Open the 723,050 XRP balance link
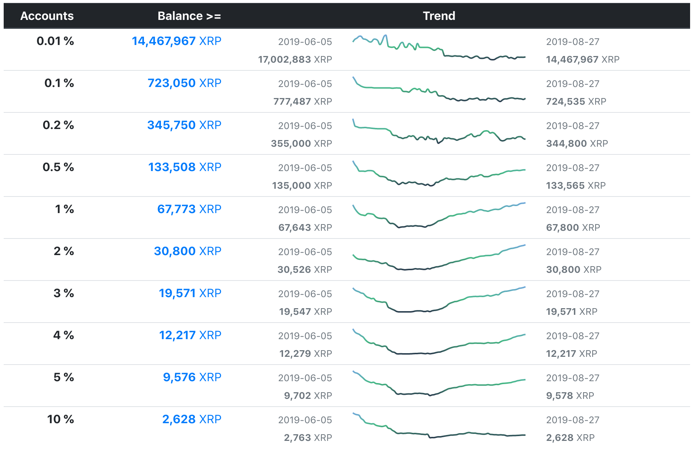Viewport: 696px width, 449px height. [184, 83]
